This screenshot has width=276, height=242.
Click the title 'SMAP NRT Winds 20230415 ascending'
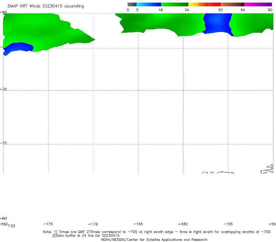pyautogui.click(x=46, y=6)
